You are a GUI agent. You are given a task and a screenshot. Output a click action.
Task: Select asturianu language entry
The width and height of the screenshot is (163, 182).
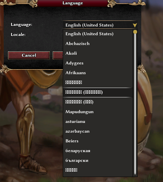(98, 122)
